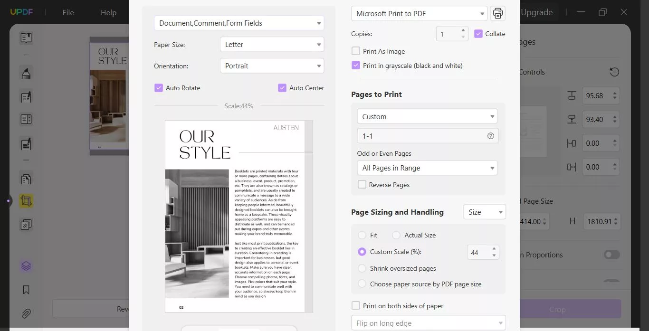
Task: Toggle Auto Center checkbox
Action: point(282,88)
